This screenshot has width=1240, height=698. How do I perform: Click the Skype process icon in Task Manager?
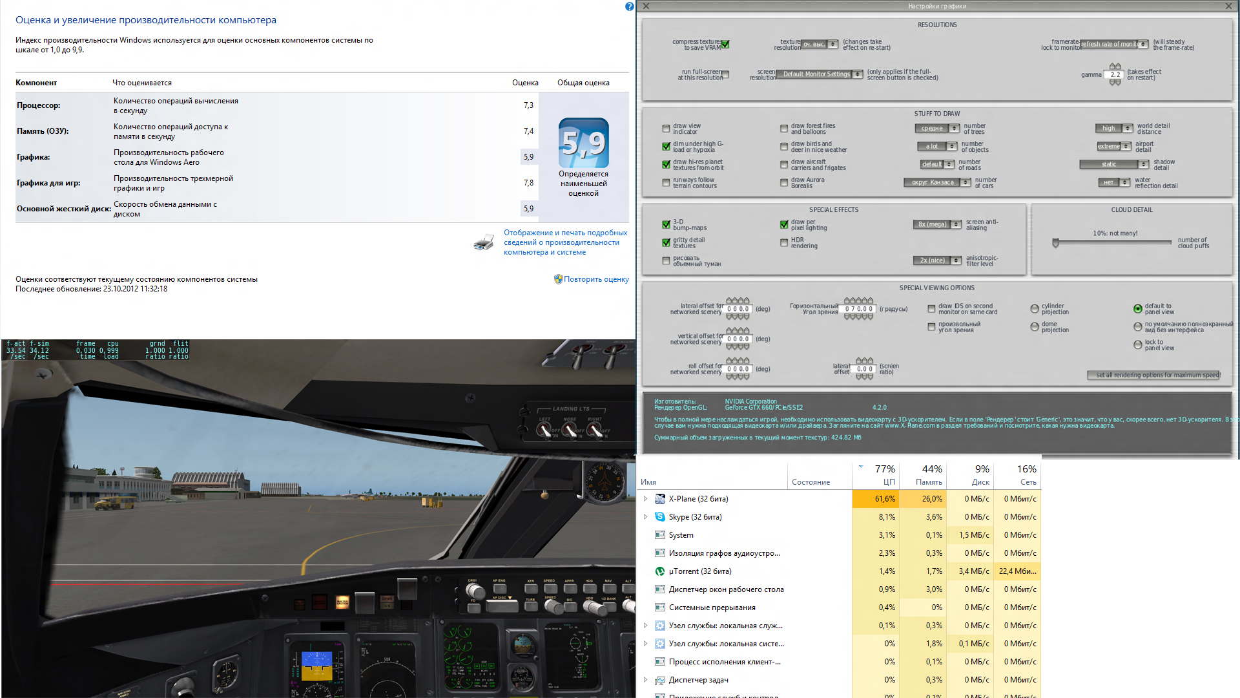pyautogui.click(x=660, y=517)
